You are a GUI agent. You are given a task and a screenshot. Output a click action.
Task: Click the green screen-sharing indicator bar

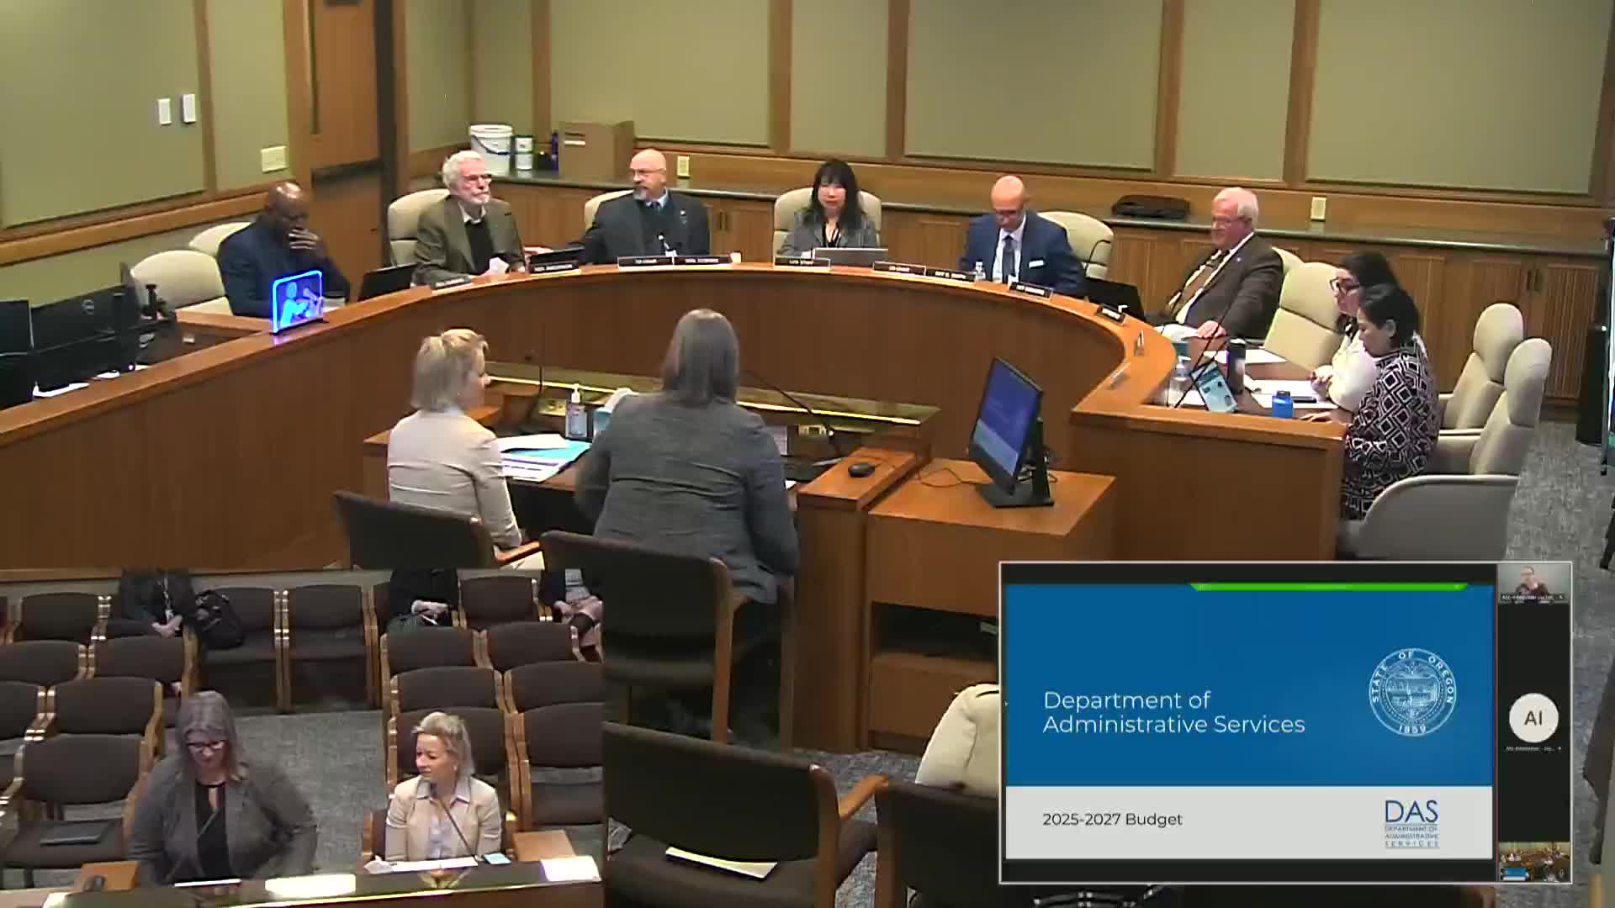tap(1329, 587)
